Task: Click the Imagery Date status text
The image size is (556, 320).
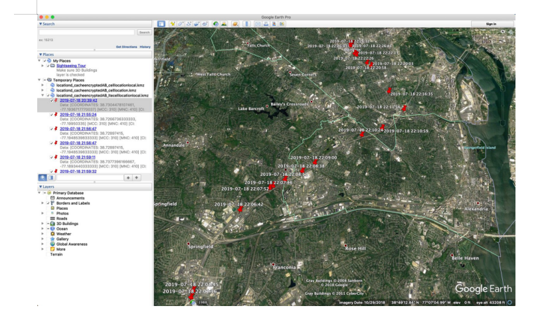Action: [362, 303]
